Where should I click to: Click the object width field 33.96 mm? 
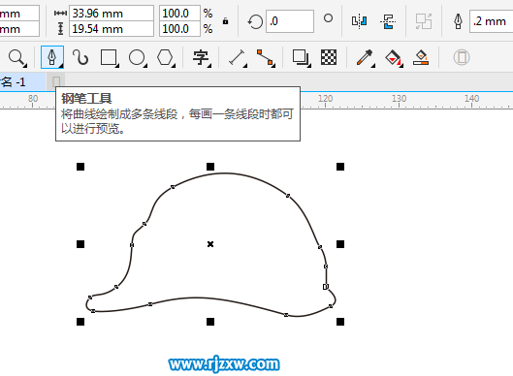coord(112,14)
